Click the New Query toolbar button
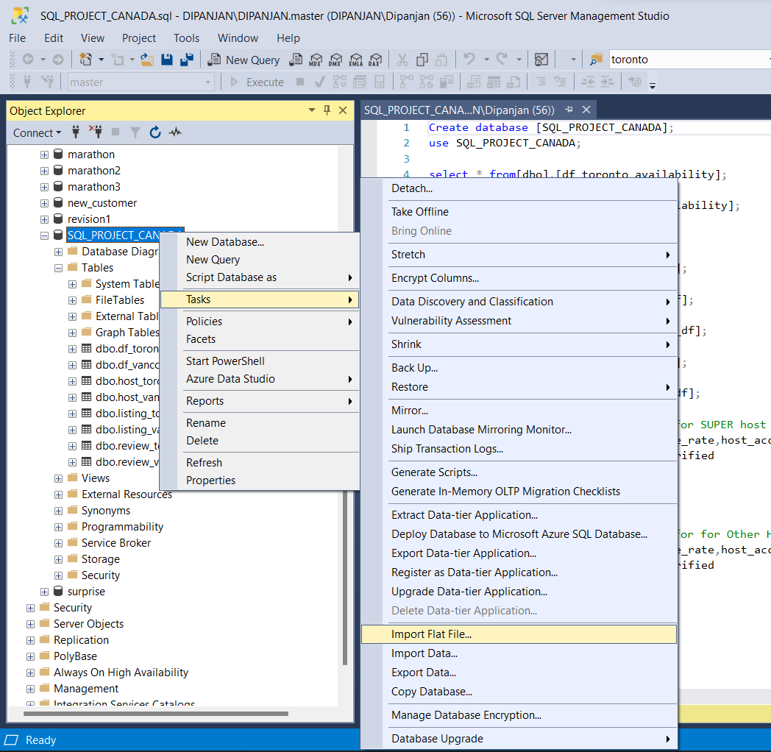Screen dimensions: 771x752 (244, 60)
